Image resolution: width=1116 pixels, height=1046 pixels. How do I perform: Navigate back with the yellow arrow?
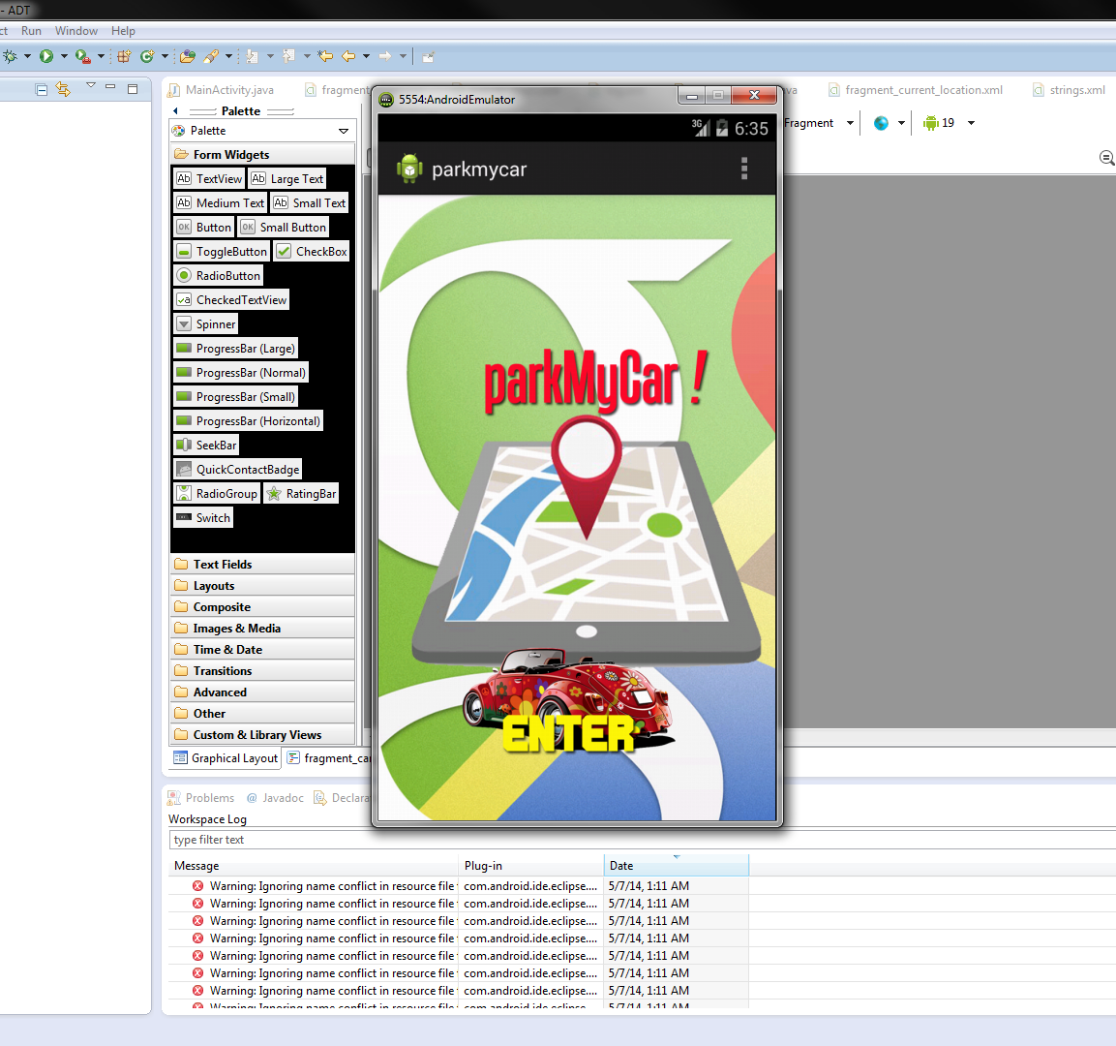coord(348,56)
